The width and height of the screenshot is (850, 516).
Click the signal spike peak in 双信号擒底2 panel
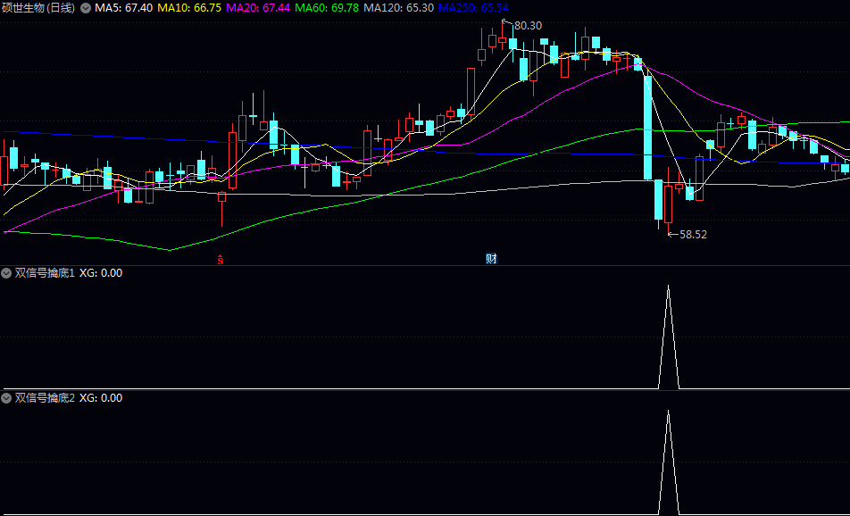[668, 412]
